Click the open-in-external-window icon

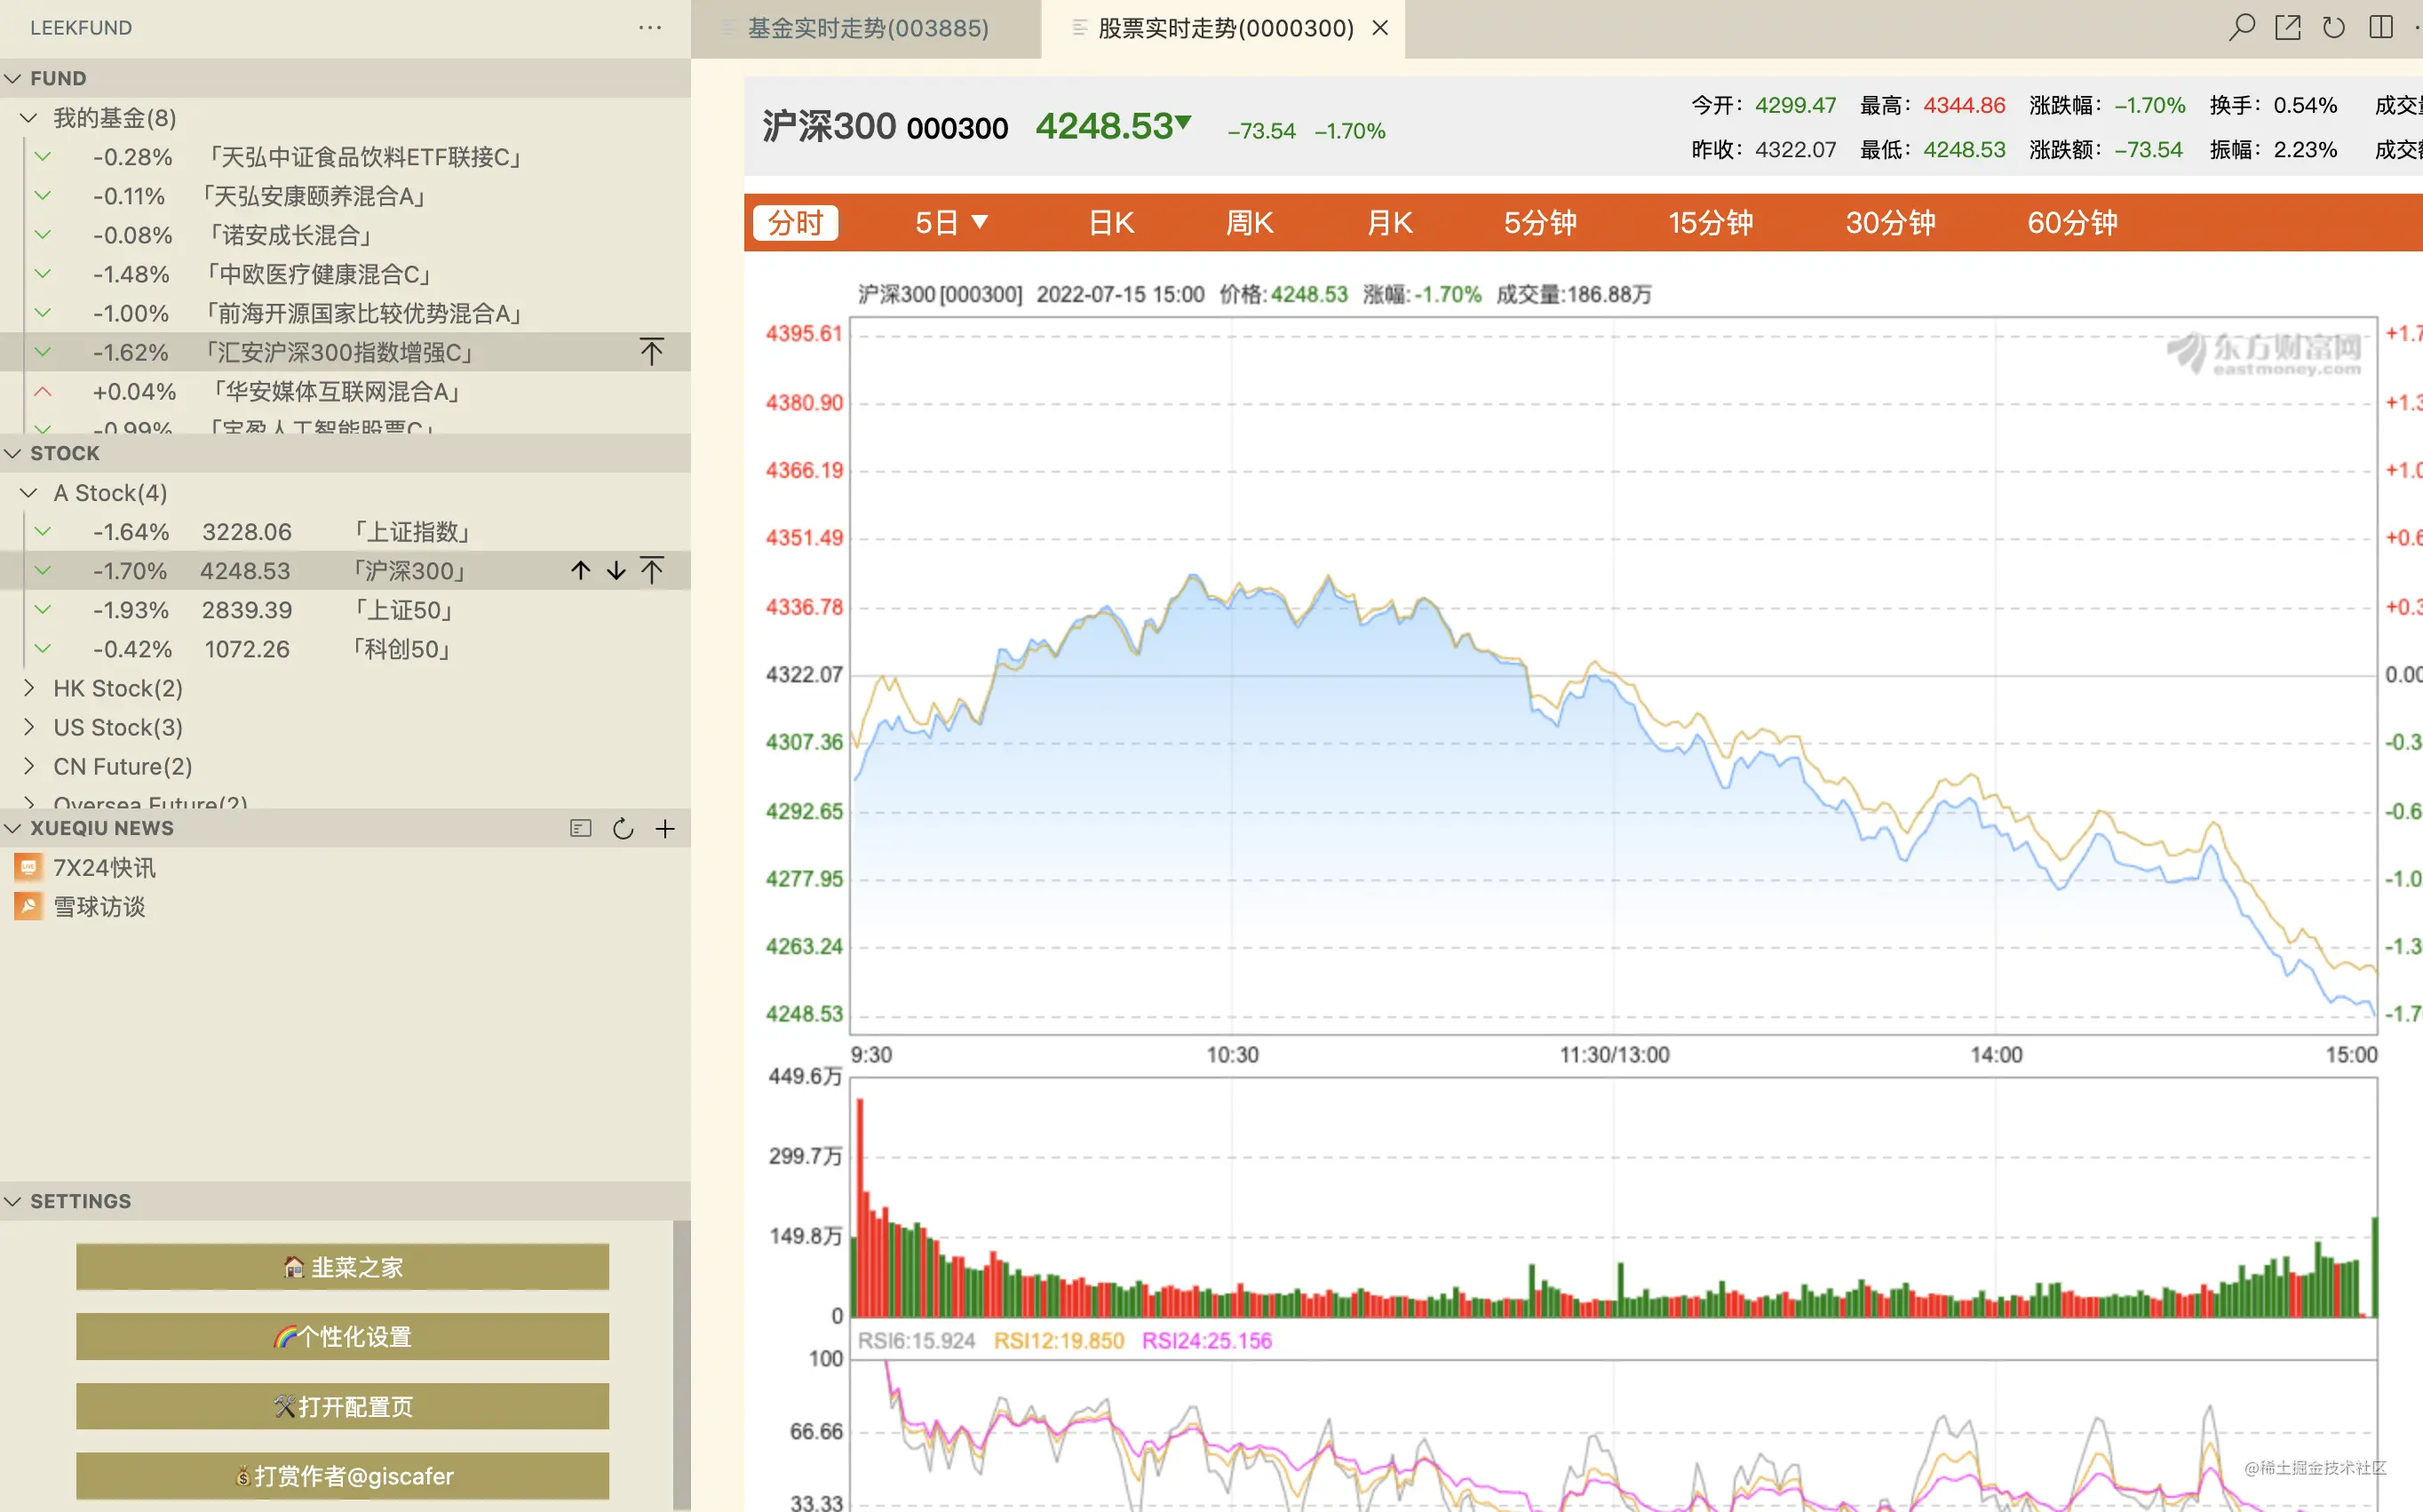[2287, 27]
